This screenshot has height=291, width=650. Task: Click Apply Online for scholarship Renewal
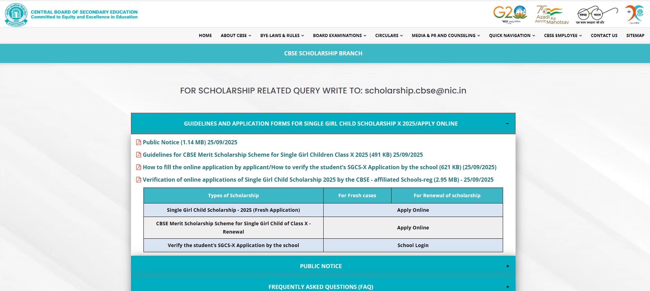click(x=413, y=228)
